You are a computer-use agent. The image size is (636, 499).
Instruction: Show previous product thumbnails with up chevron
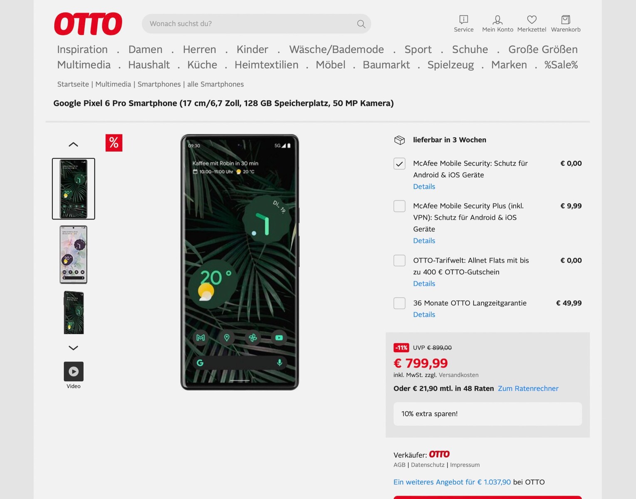tap(73, 144)
